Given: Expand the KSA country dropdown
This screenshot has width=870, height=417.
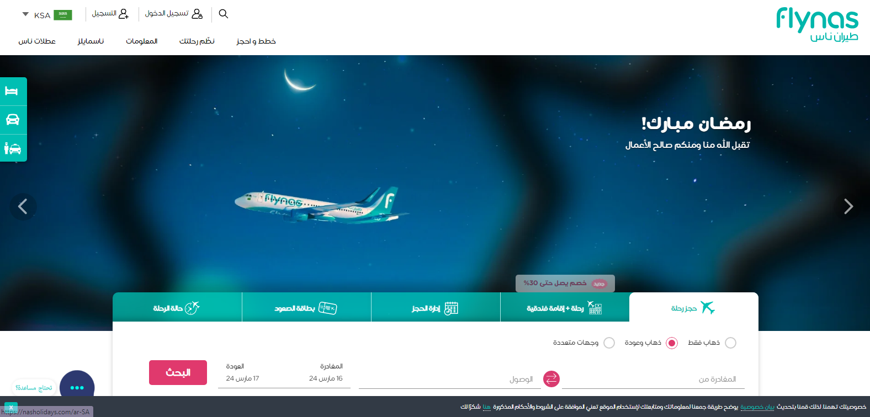Looking at the screenshot, I should (x=47, y=15).
